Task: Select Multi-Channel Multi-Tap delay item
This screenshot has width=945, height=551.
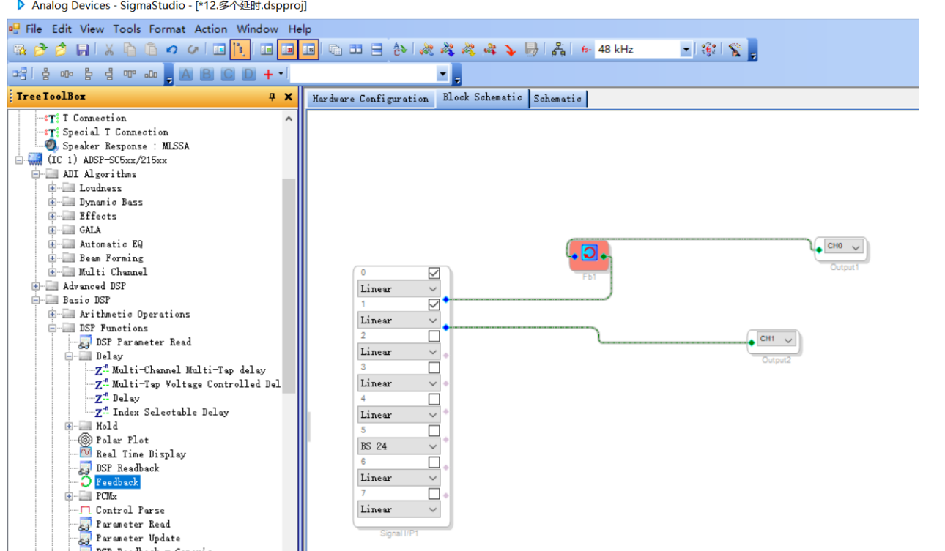Action: click(x=188, y=370)
